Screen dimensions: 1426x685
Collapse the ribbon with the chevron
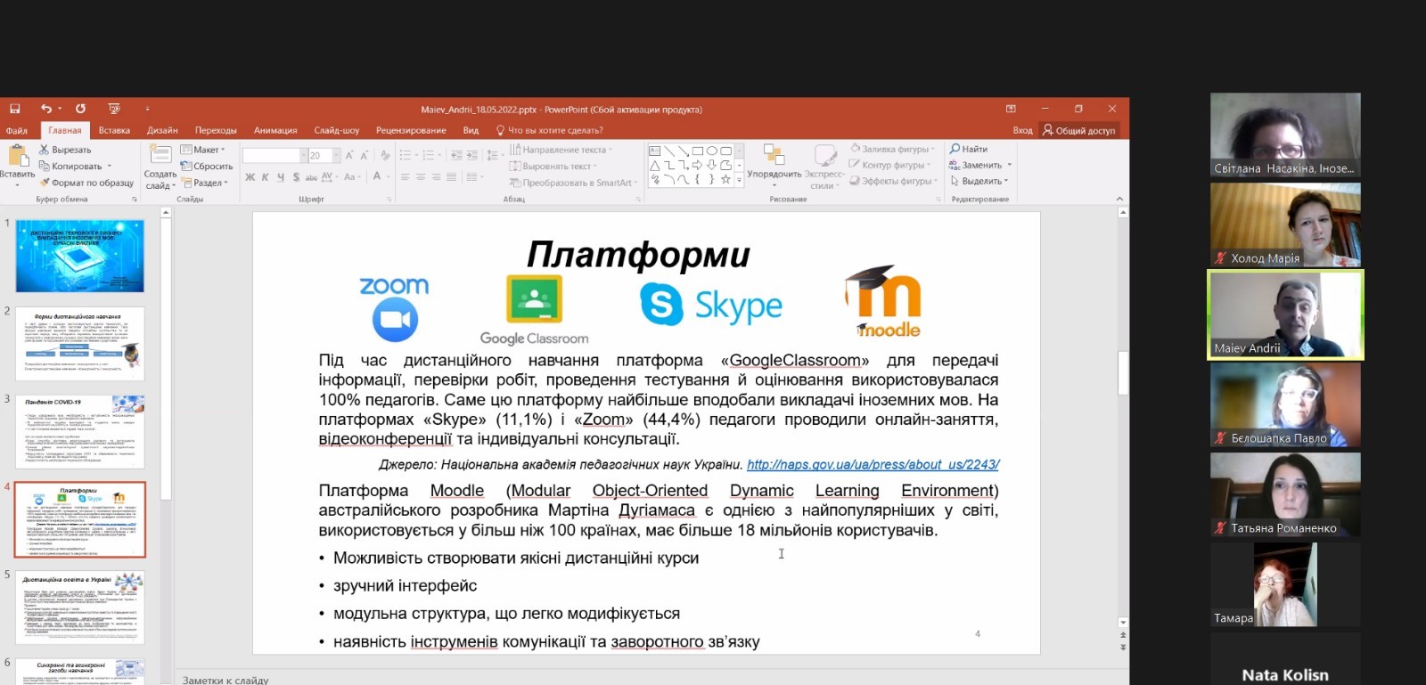(x=1121, y=200)
